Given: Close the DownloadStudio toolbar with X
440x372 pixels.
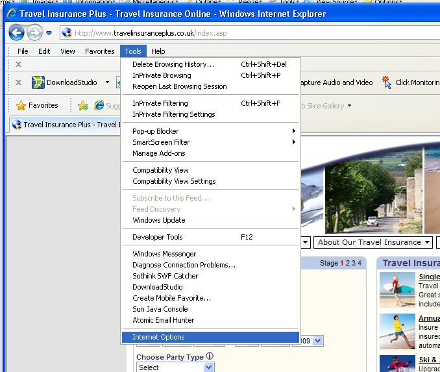Looking at the screenshot, I should point(19,82).
